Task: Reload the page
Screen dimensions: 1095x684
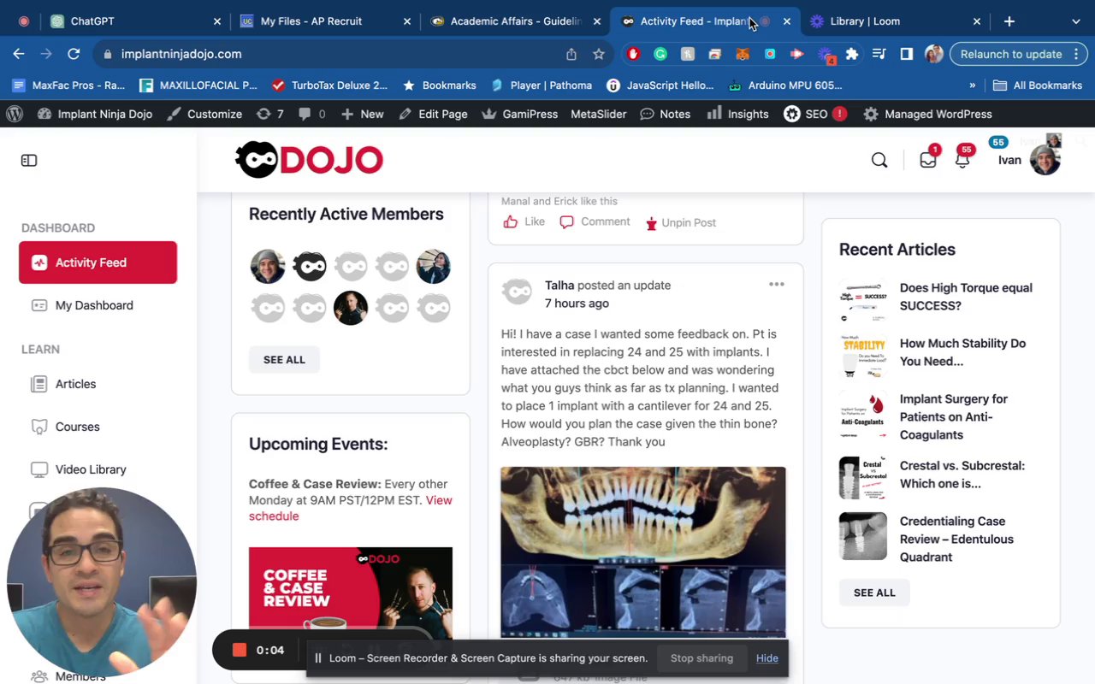Action: pyautogui.click(x=74, y=54)
